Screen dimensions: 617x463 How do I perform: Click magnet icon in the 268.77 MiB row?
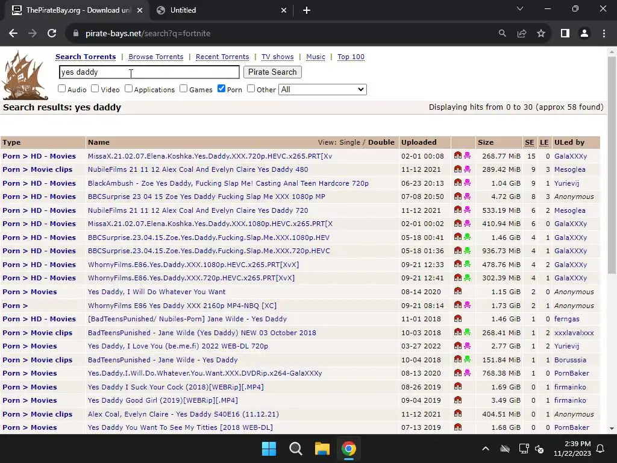[x=458, y=156]
